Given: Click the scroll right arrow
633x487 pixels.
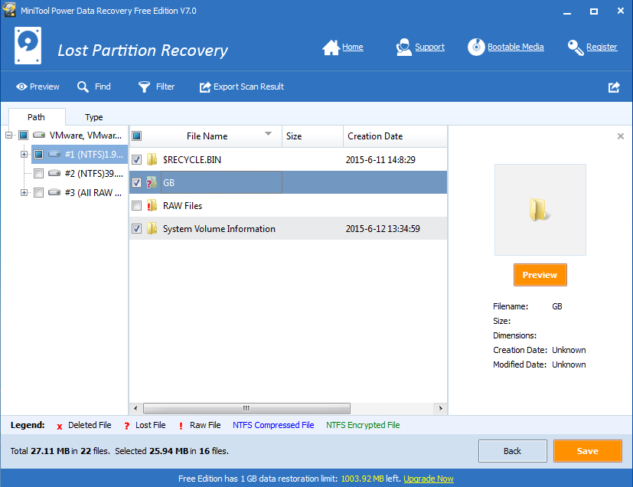Looking at the screenshot, I should pos(440,408).
